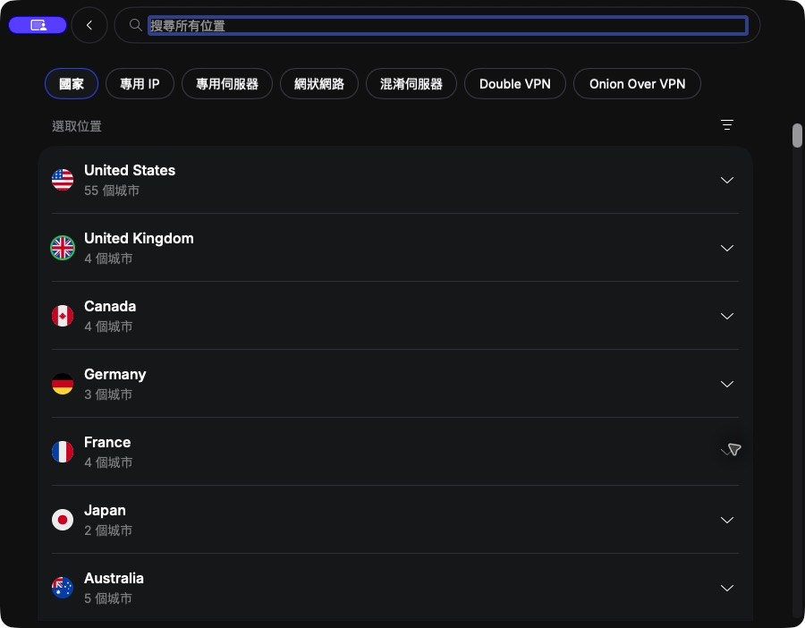Click the purple account card button
The width and height of the screenshot is (805, 628).
pos(38,25)
